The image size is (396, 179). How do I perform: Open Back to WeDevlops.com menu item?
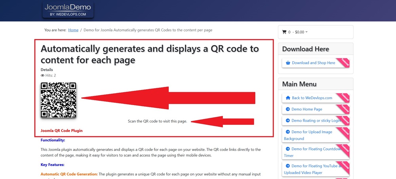pos(312,98)
